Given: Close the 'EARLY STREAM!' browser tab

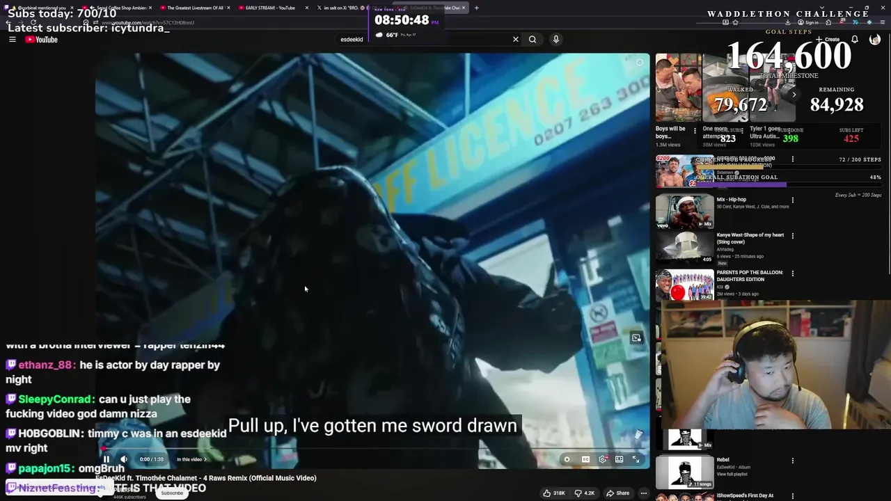Looking at the screenshot, I should click(x=307, y=8).
